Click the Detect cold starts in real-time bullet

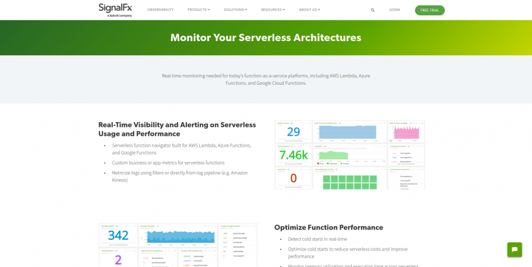[317, 239]
